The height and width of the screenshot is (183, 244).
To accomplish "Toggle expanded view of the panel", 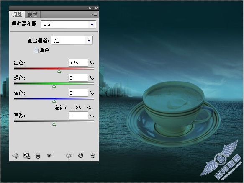I will click(x=27, y=156).
